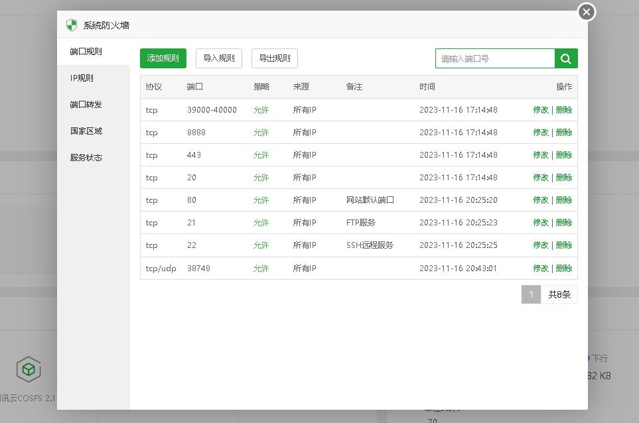Modify the SSH远程服务 rule
This screenshot has width=639, height=423.
tap(541, 245)
